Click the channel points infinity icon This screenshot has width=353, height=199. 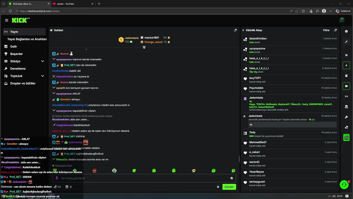pyautogui.click(x=57, y=187)
